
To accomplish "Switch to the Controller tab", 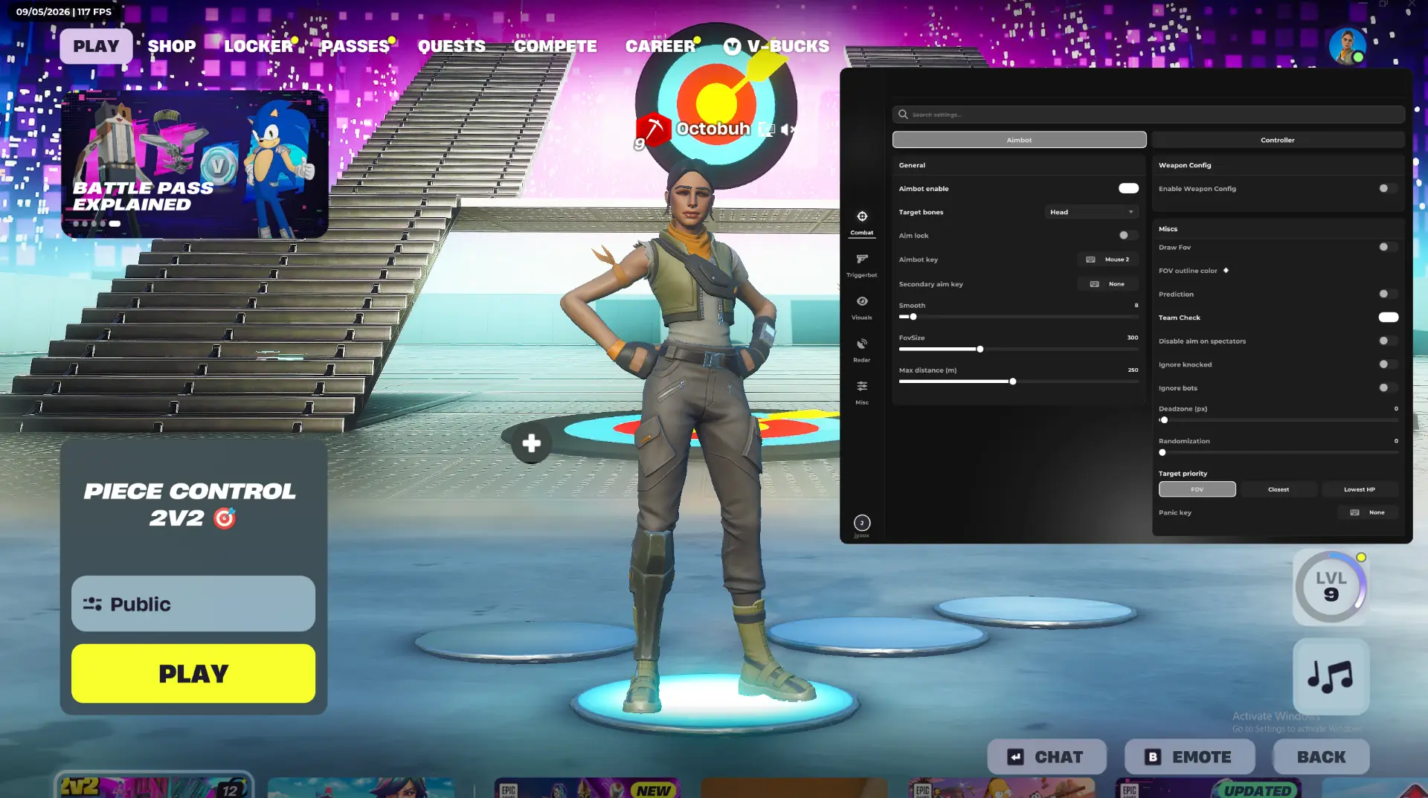I will [1277, 140].
